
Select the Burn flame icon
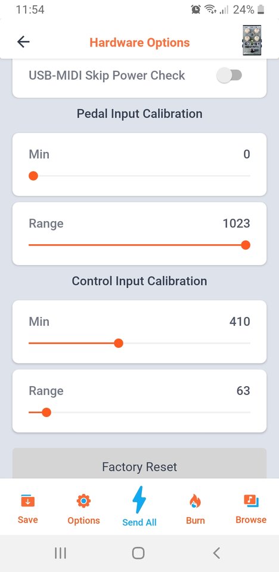pyautogui.click(x=196, y=501)
